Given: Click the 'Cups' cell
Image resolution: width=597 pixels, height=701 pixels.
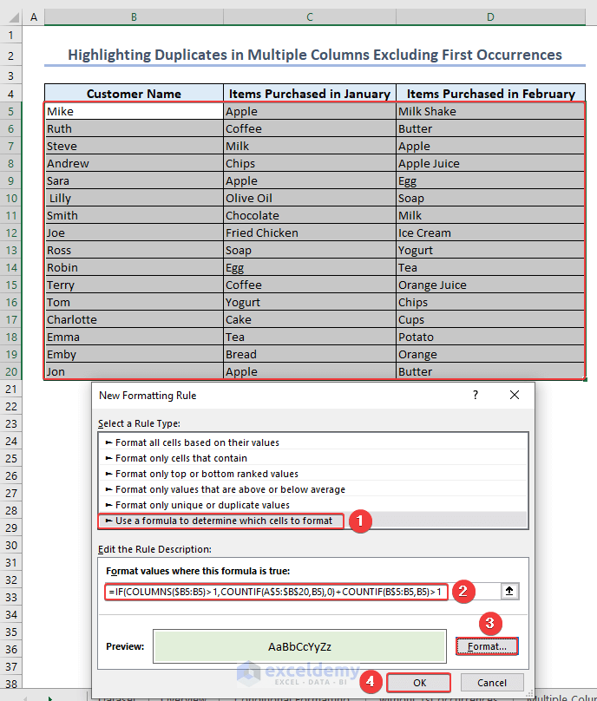Looking at the screenshot, I should click(490, 319).
